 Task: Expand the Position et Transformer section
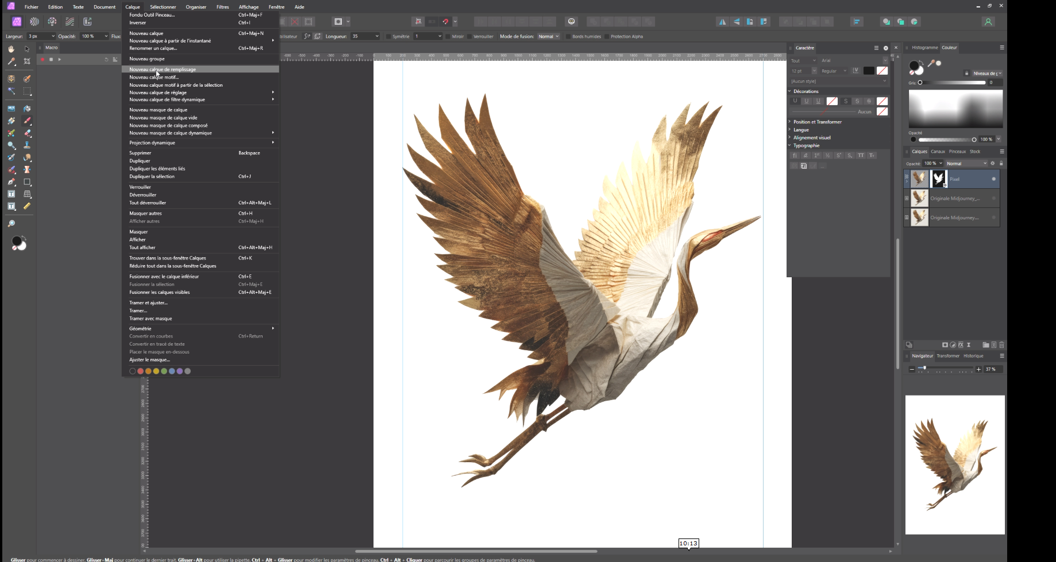pos(817,122)
